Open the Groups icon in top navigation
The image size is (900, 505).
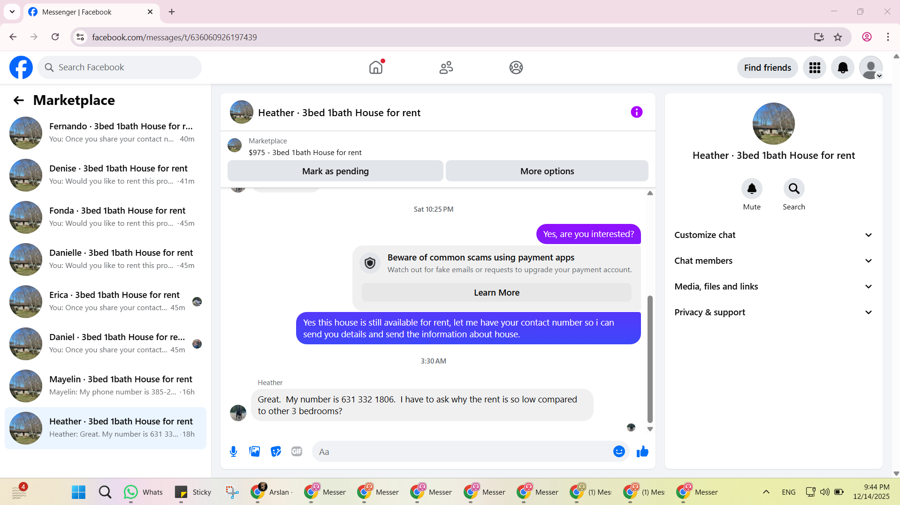516,67
